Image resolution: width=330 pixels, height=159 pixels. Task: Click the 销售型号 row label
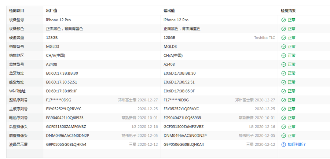point(16,47)
